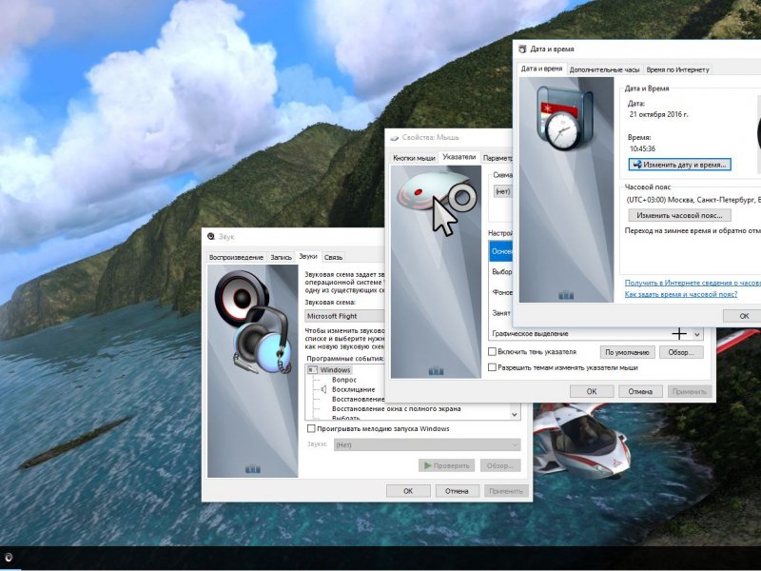Image resolution: width=761 pixels, height=571 pixels.
Task: Open the Связь tab
Action: click(334, 257)
